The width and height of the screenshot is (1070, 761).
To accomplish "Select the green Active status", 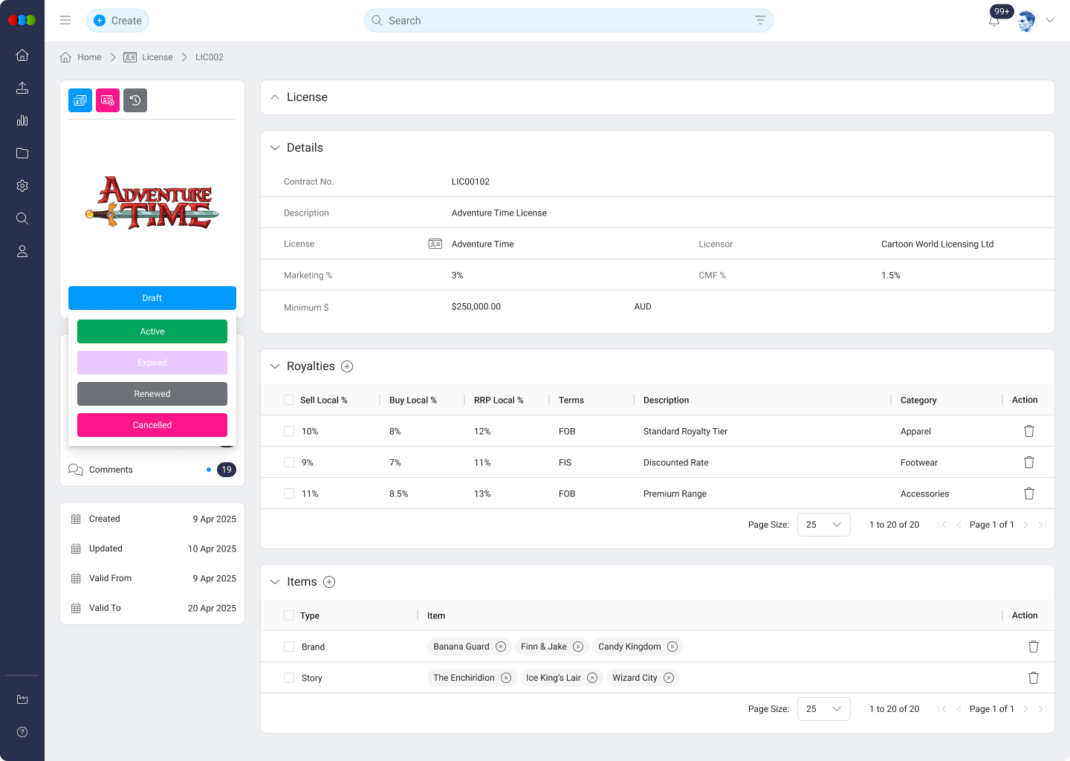I will (152, 331).
